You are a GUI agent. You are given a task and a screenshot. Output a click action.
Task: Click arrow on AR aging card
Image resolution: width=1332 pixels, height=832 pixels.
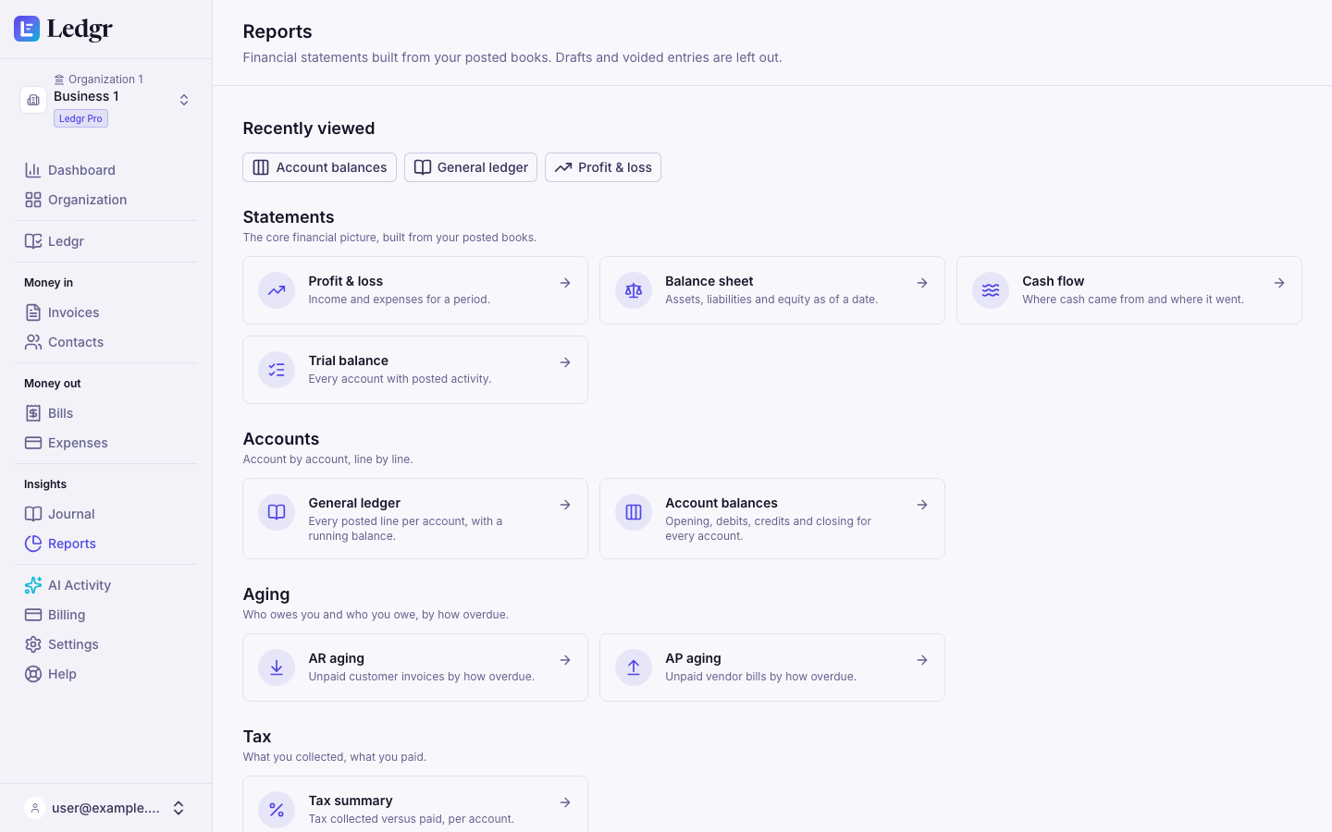coord(565,660)
